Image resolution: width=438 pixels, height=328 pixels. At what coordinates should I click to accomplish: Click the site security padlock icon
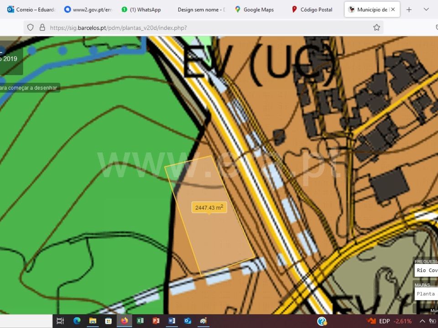(42, 27)
